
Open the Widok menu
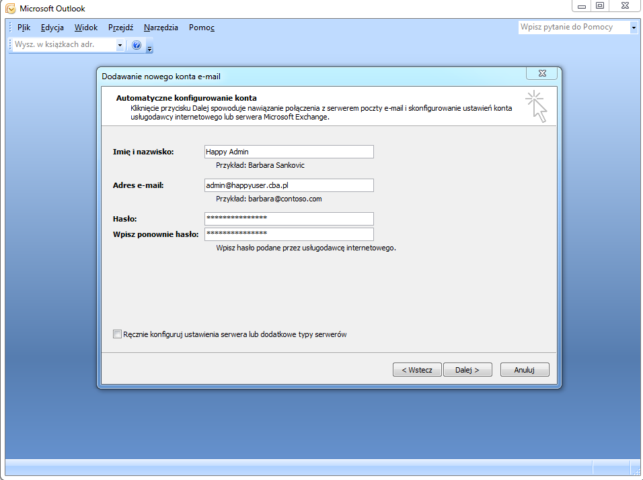(85, 28)
